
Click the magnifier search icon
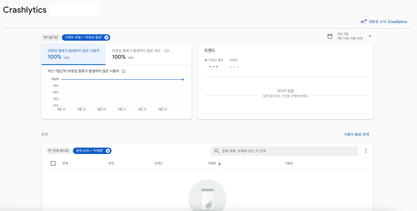coord(217,151)
